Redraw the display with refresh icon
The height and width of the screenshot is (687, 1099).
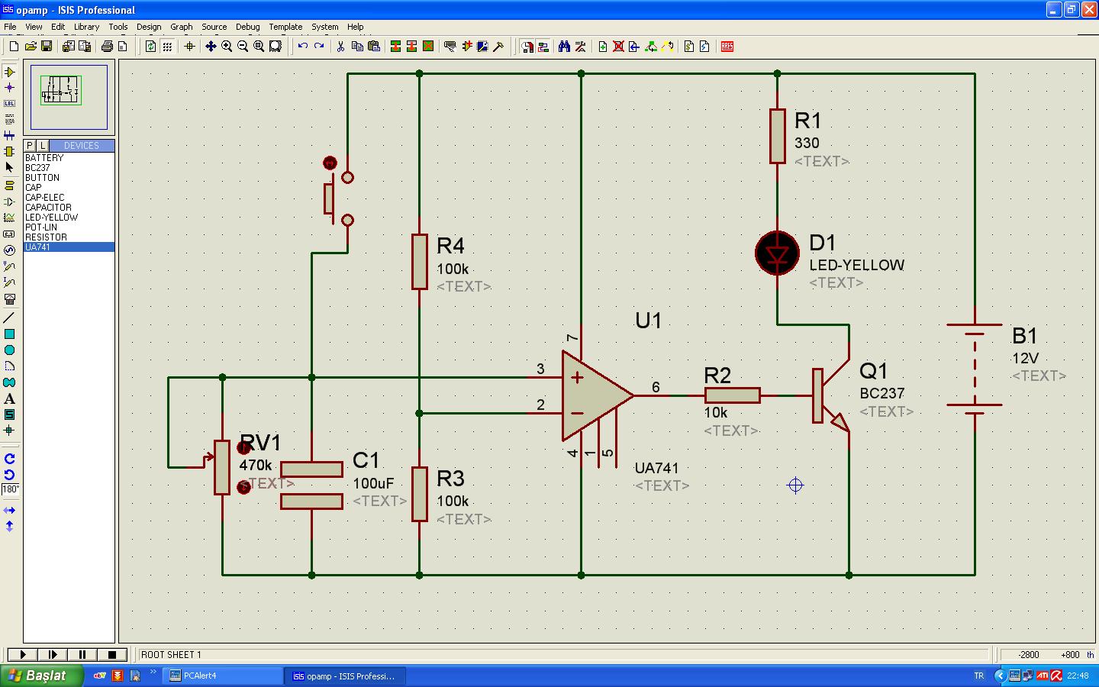150,47
